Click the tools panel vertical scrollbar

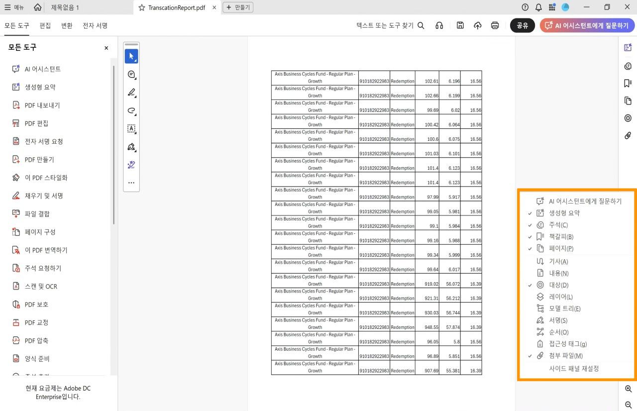coord(114,144)
